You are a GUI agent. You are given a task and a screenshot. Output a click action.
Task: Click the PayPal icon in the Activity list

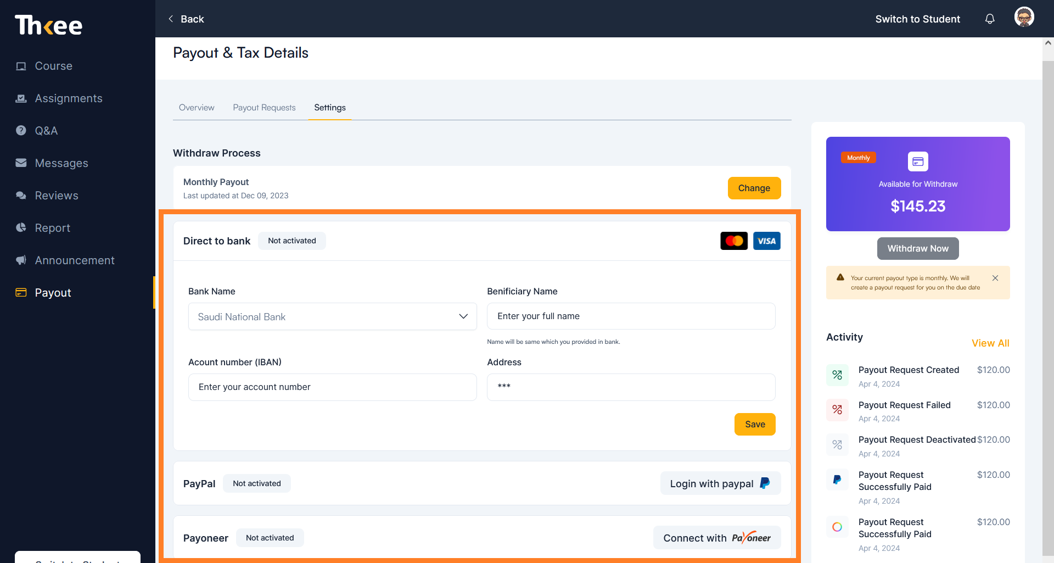(x=837, y=480)
